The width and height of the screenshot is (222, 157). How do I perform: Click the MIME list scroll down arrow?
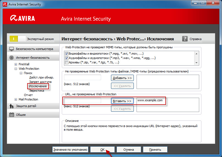[x=196, y=63]
